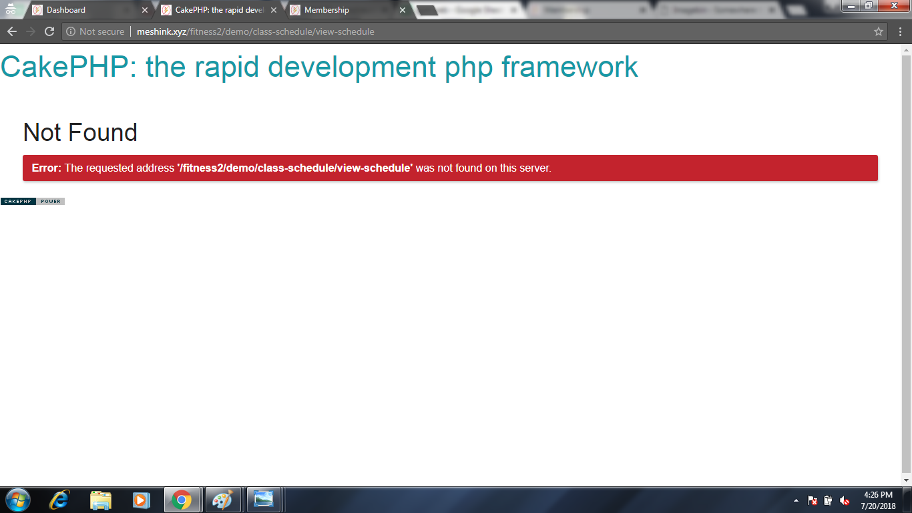Screen dimensions: 912x513
Task: Restore down the Chrome window
Action: 868,6
